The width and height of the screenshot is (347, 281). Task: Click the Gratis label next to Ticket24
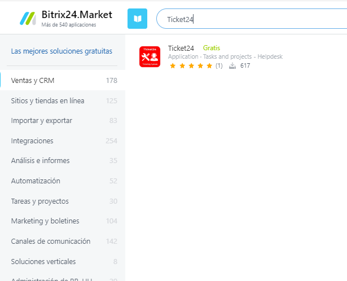click(212, 49)
